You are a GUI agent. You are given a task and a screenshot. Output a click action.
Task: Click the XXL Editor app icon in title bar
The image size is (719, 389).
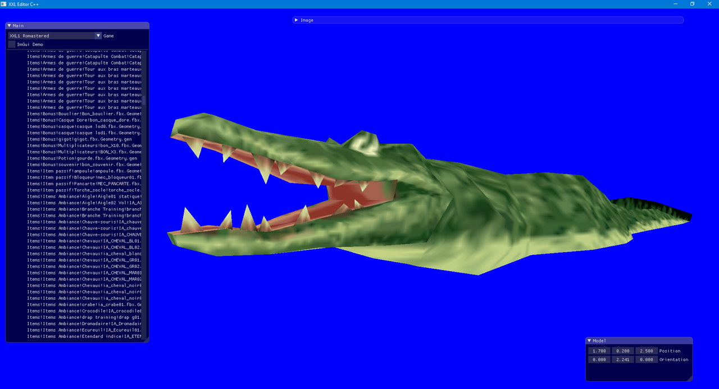(x=3, y=3)
